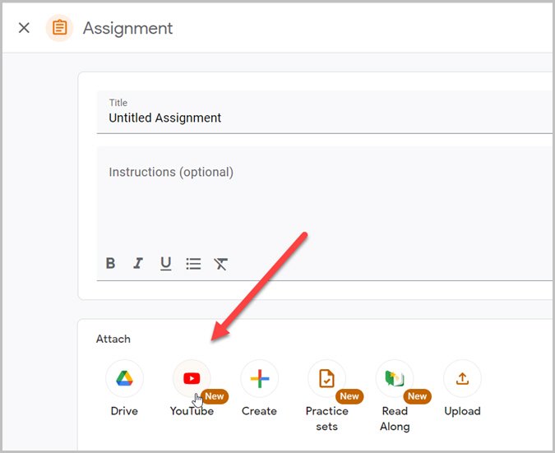
Task: Select the orange Assignment clipboard icon
Action: pos(59,28)
